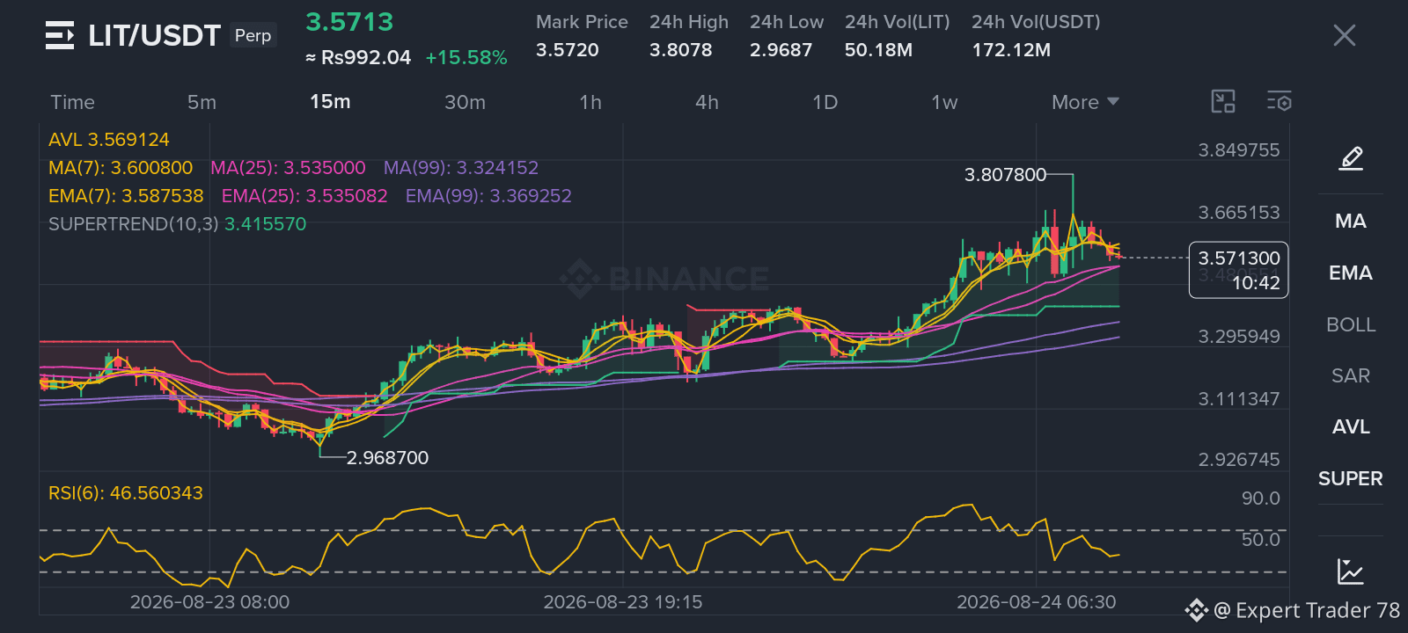Switch to the 1h timeframe
The width and height of the screenshot is (1408, 633).
(x=590, y=102)
